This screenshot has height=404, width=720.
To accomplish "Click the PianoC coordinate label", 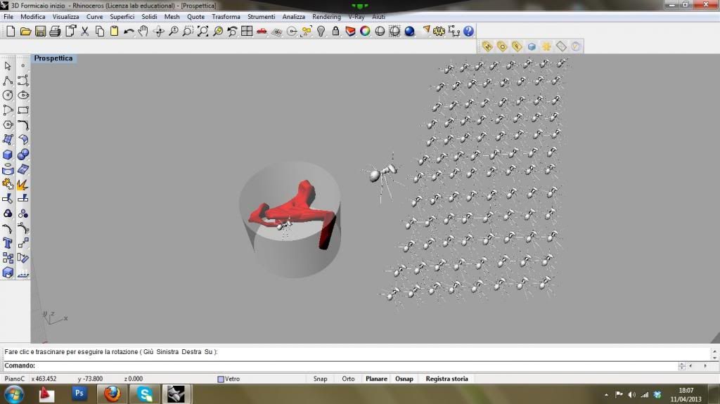I will pos(14,379).
